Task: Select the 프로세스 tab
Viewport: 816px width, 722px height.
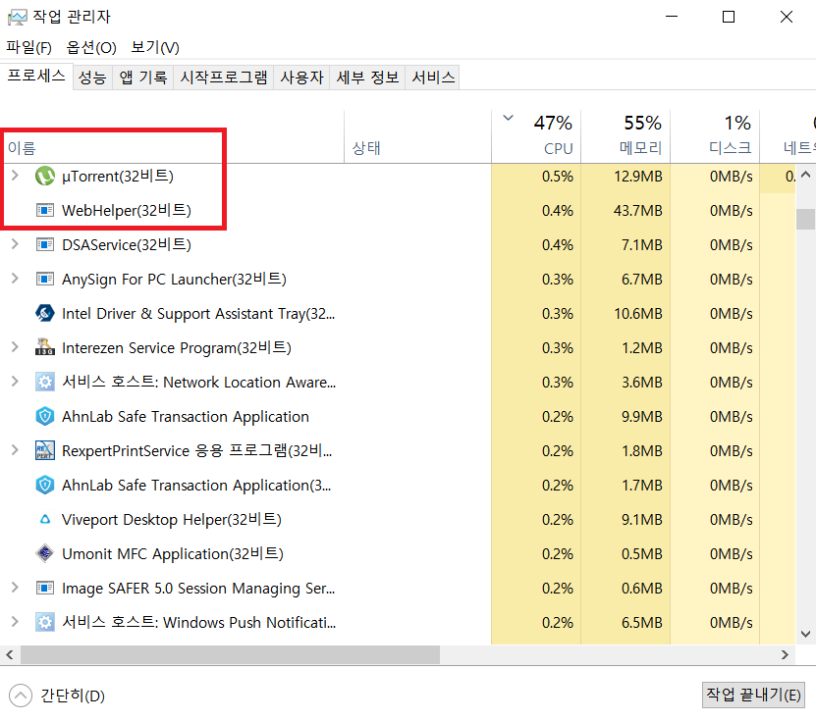Action: pyautogui.click(x=36, y=76)
